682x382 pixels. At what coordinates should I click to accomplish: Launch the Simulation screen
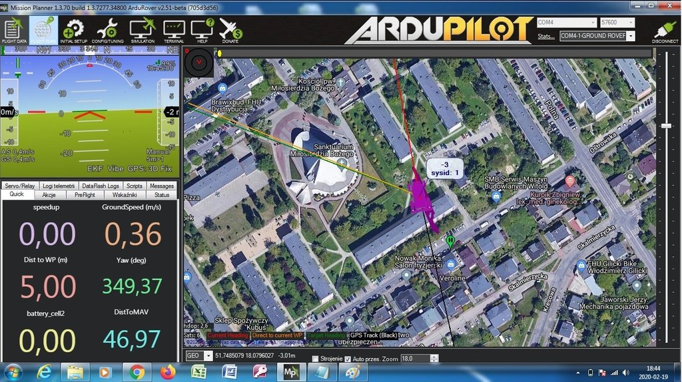coord(141,30)
